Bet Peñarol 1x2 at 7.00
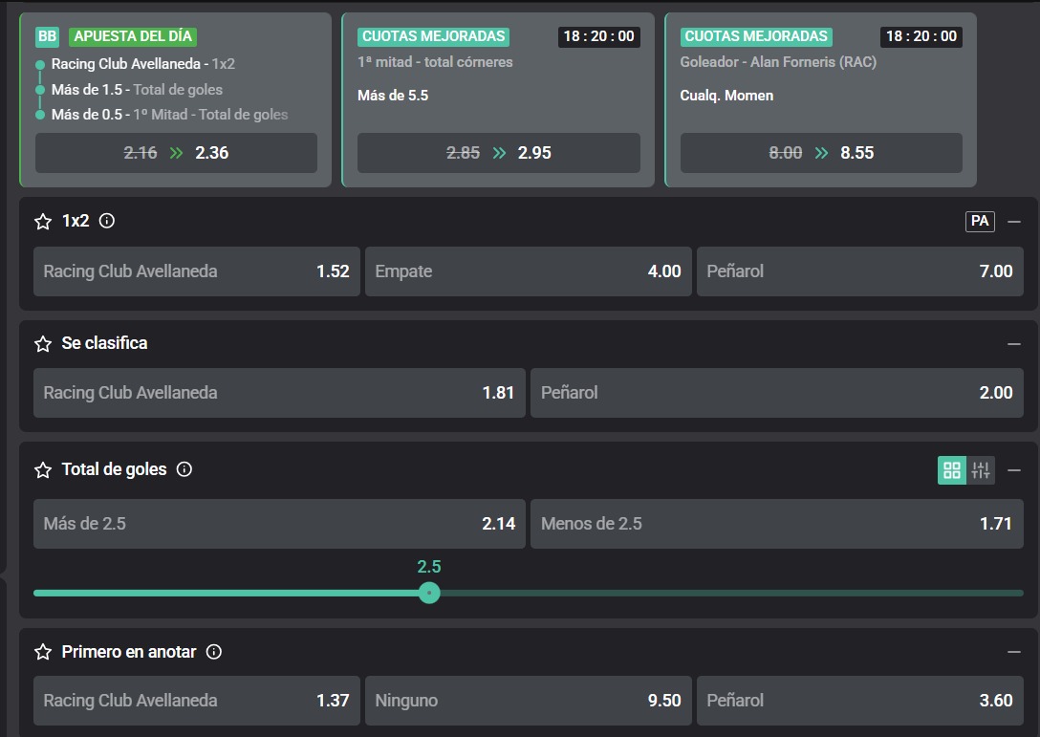The height and width of the screenshot is (737, 1040). [859, 271]
